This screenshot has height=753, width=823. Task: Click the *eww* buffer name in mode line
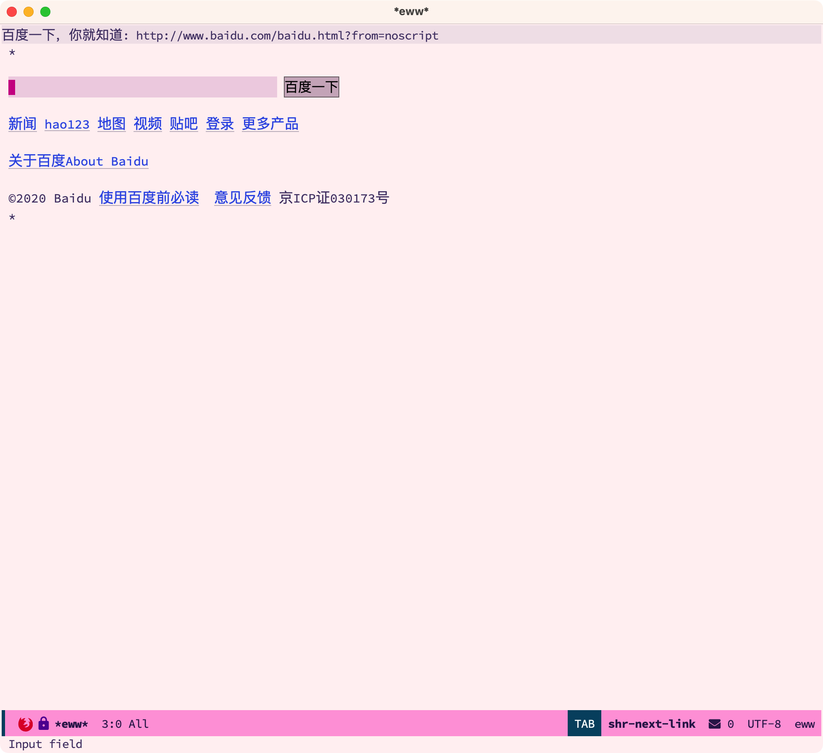point(71,724)
